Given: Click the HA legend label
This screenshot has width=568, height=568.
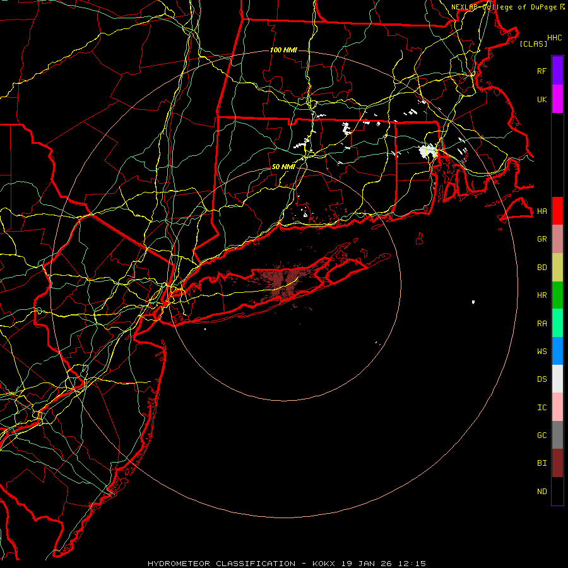Looking at the screenshot, I should coord(541,211).
